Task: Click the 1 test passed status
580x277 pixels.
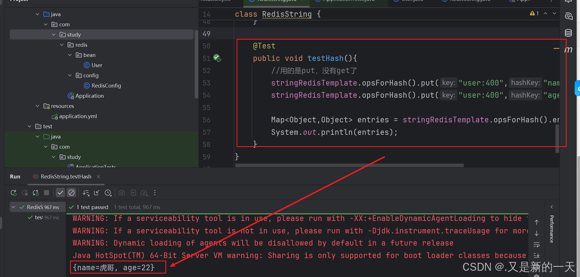Action: click(92, 207)
